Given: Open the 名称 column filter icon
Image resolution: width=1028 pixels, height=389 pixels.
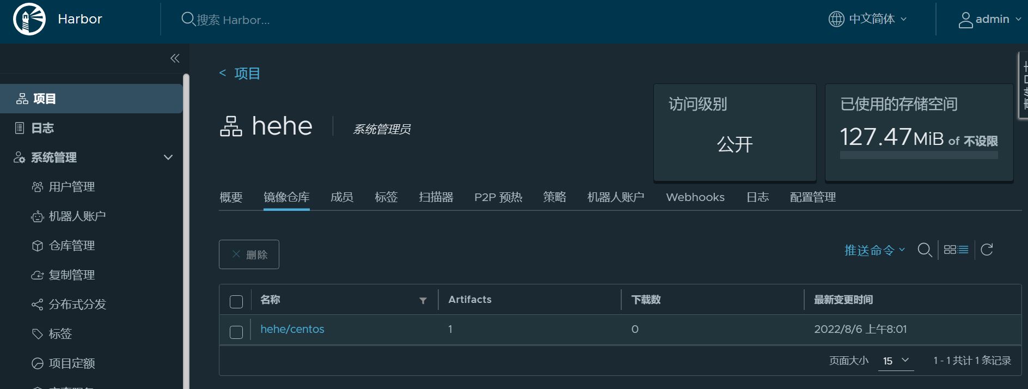Looking at the screenshot, I should click(x=423, y=301).
